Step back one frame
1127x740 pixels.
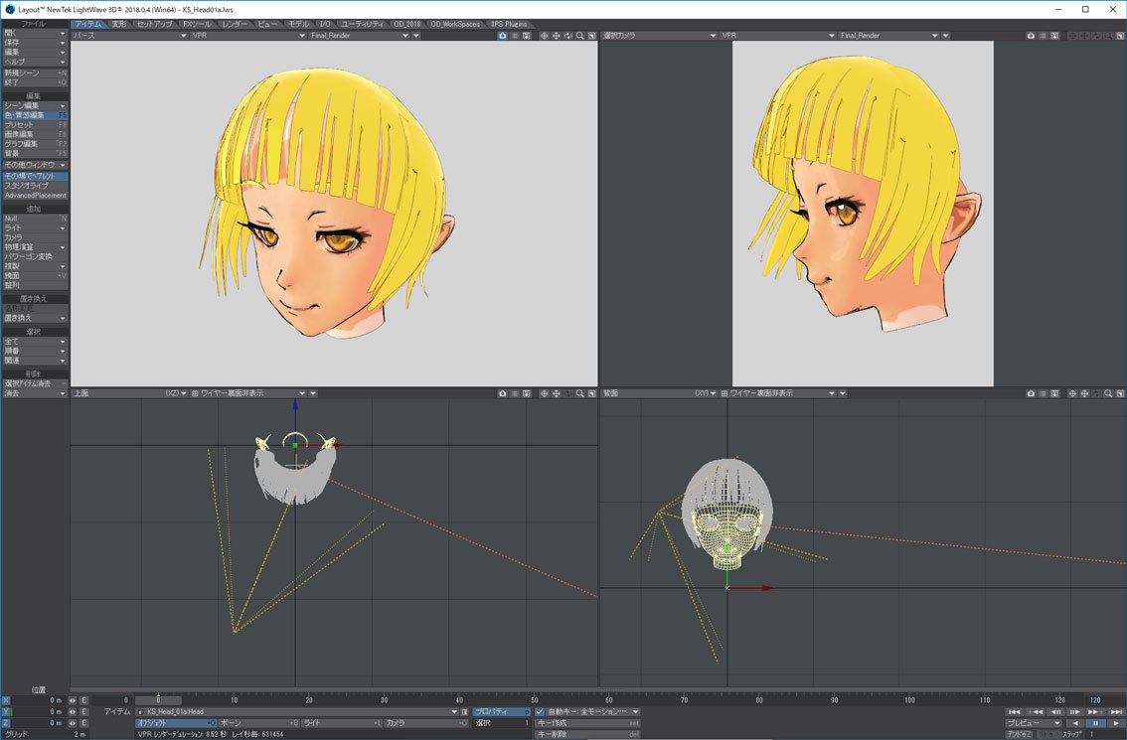coord(1055,712)
